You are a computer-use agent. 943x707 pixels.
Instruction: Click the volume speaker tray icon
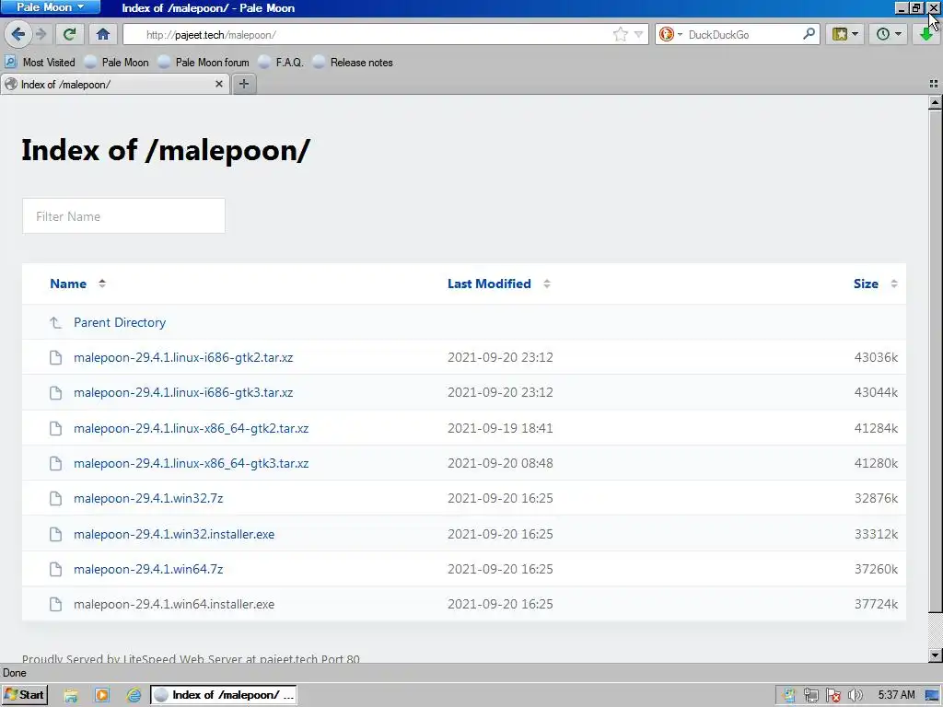(x=855, y=696)
